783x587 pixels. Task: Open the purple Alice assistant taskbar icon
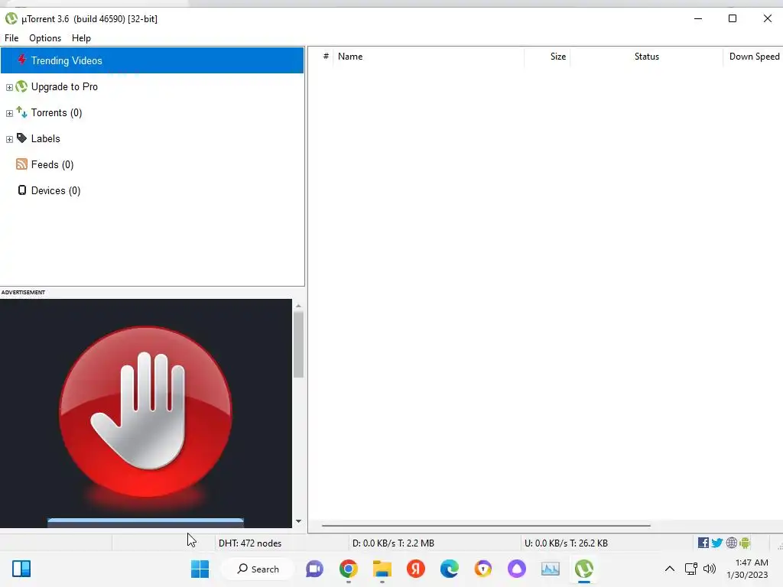[x=517, y=569]
